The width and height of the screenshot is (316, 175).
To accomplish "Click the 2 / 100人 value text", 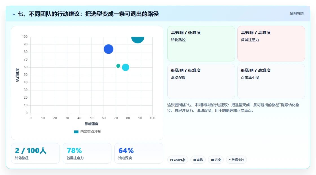I will [x=31, y=150].
